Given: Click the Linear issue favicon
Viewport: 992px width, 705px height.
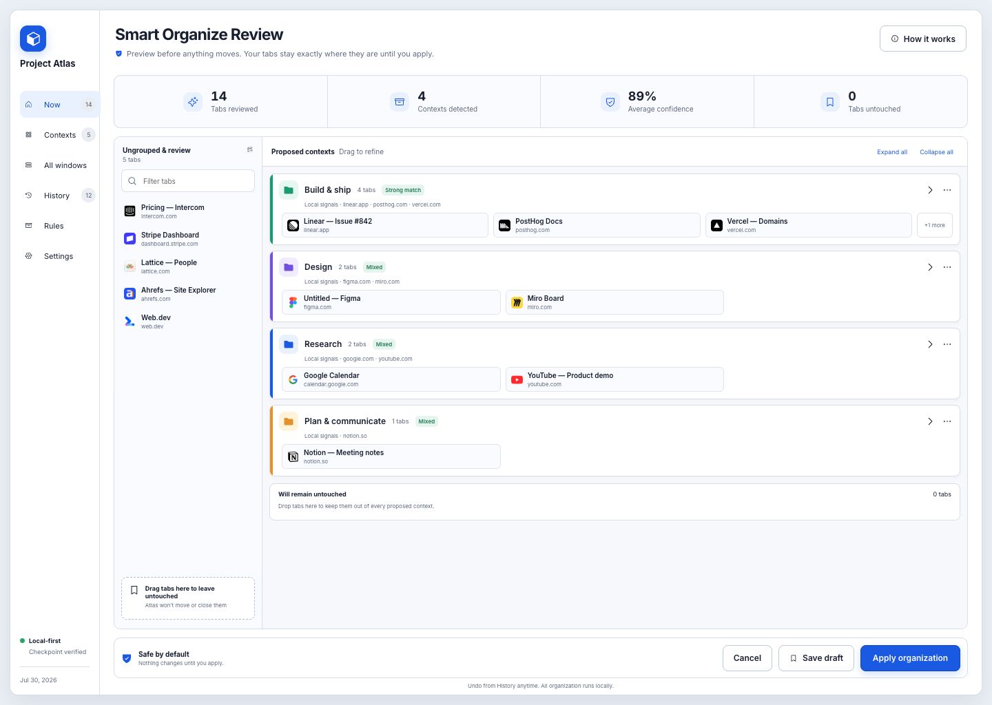Looking at the screenshot, I should [293, 225].
